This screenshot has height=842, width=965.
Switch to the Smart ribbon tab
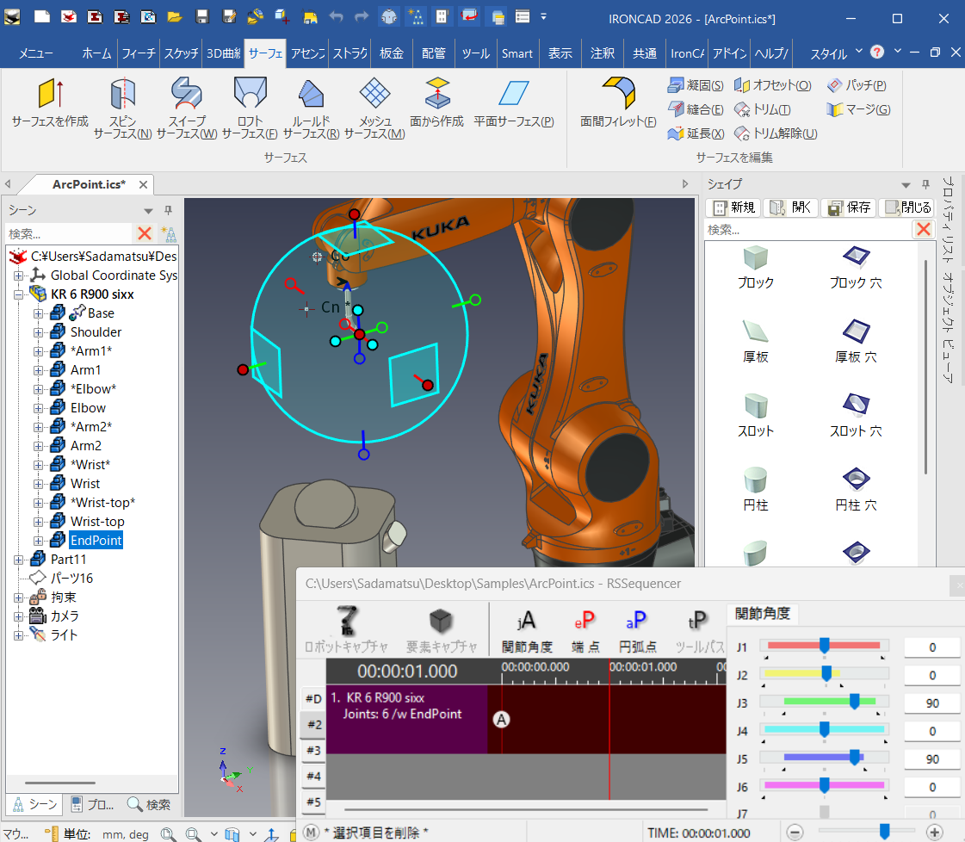[x=517, y=53]
